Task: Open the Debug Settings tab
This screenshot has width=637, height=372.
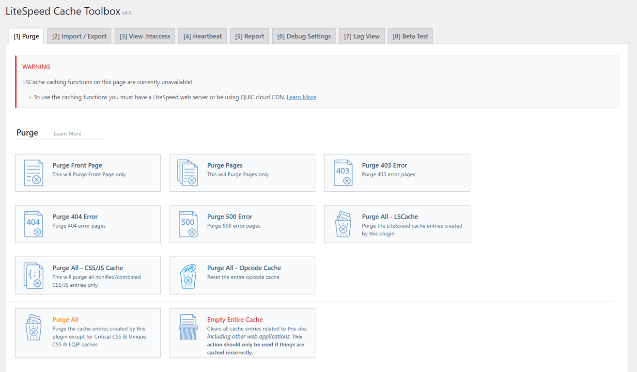Action: (304, 35)
